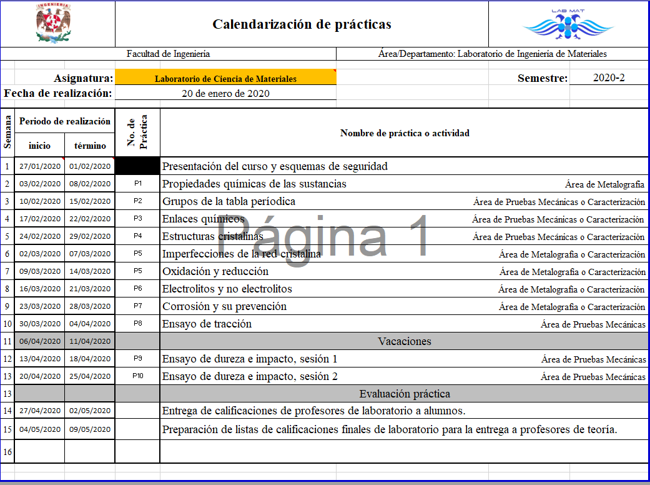Select the empty activity cell of week 16
Image resolution: width=650 pixels, height=485 pixels.
pos(404,451)
